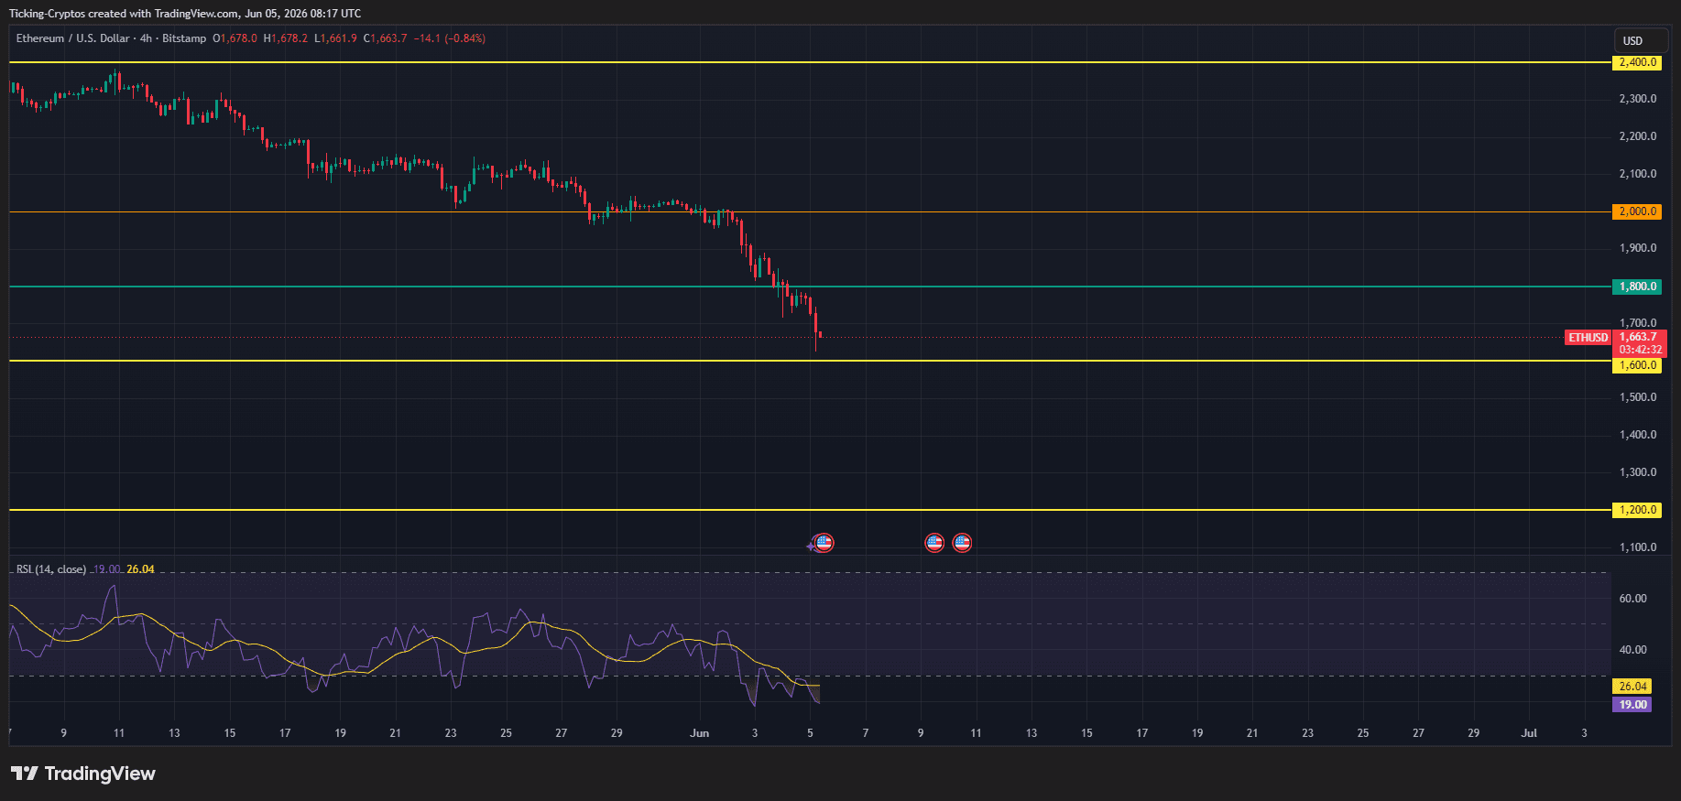Open the US economic event marker with purple sparkle

[x=822, y=544]
